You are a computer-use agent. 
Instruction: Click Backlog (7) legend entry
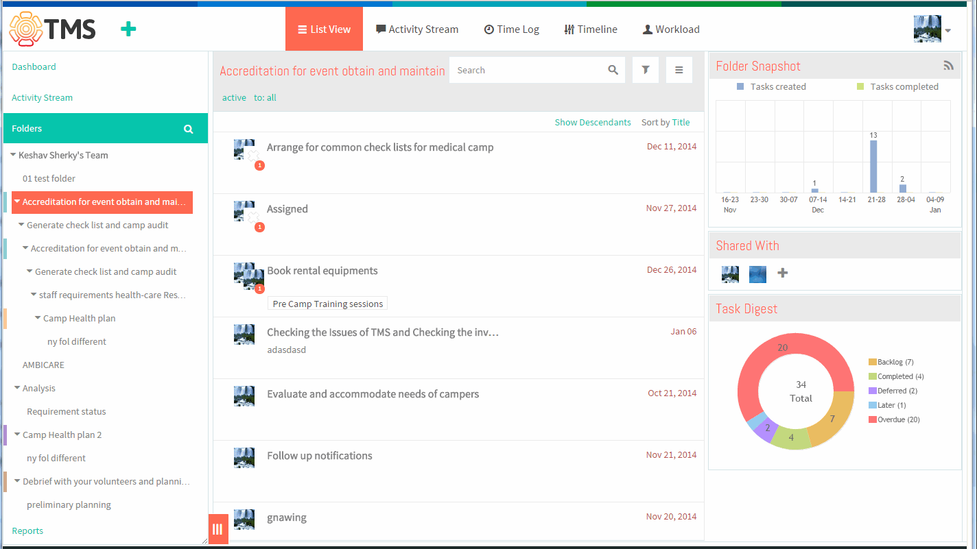pos(891,362)
